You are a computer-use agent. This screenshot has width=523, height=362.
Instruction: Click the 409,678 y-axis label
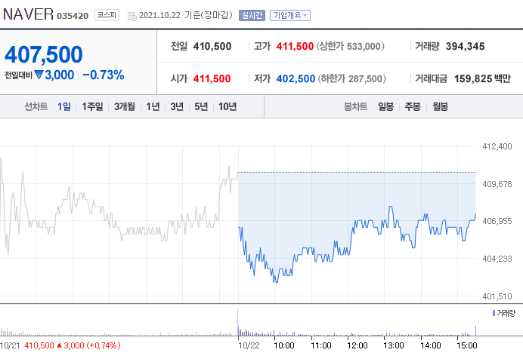[x=497, y=184]
